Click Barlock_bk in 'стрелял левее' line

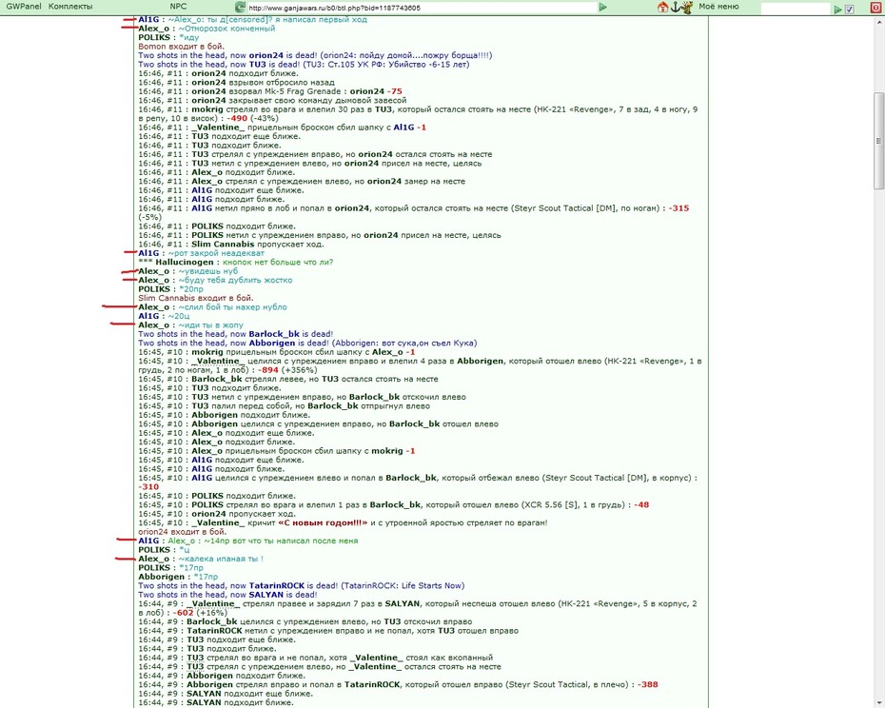point(217,379)
